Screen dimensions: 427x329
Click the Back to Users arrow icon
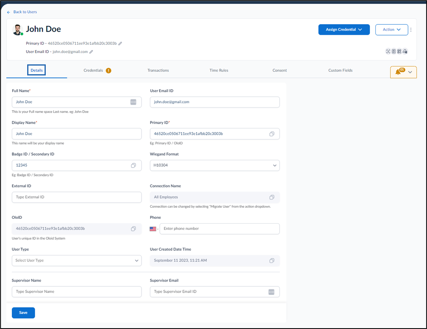coord(8,12)
